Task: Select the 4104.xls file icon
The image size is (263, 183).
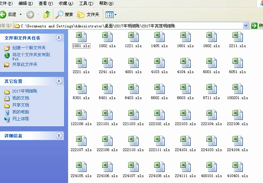Action: (x=185, y=63)
